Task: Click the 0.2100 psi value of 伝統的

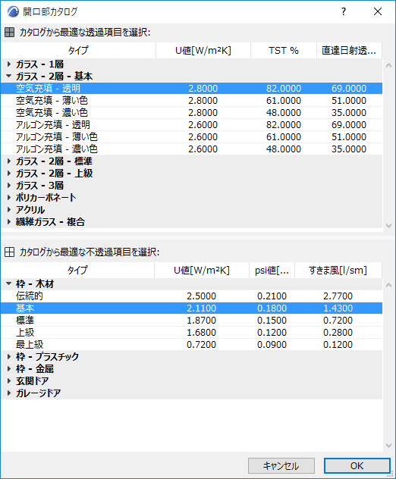Action: pyautogui.click(x=272, y=296)
